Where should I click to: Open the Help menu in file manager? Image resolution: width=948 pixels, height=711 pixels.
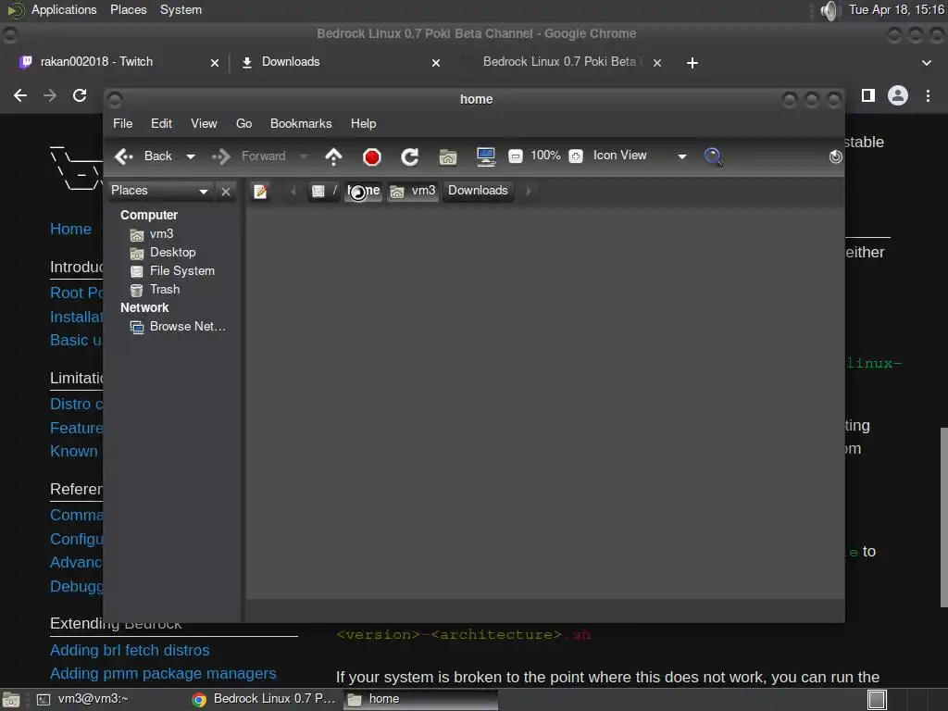[363, 124]
